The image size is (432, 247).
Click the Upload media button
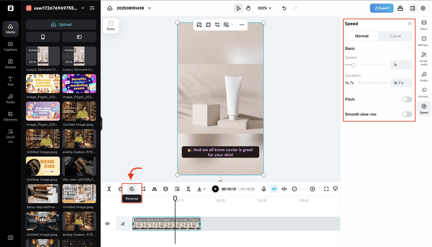61,25
